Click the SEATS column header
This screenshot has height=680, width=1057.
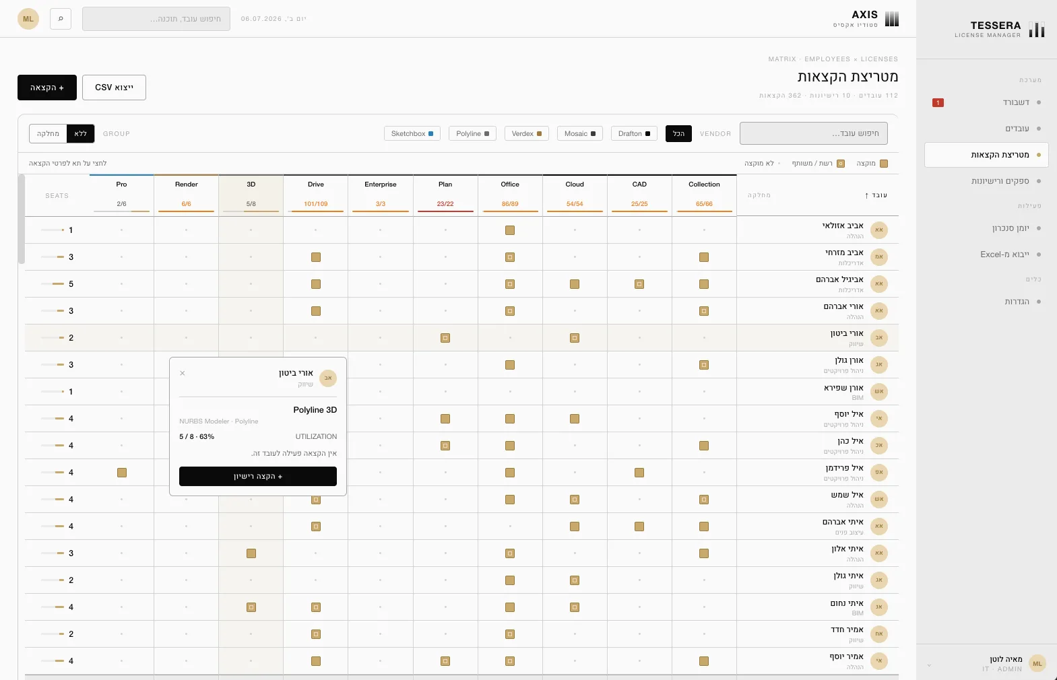coord(57,196)
